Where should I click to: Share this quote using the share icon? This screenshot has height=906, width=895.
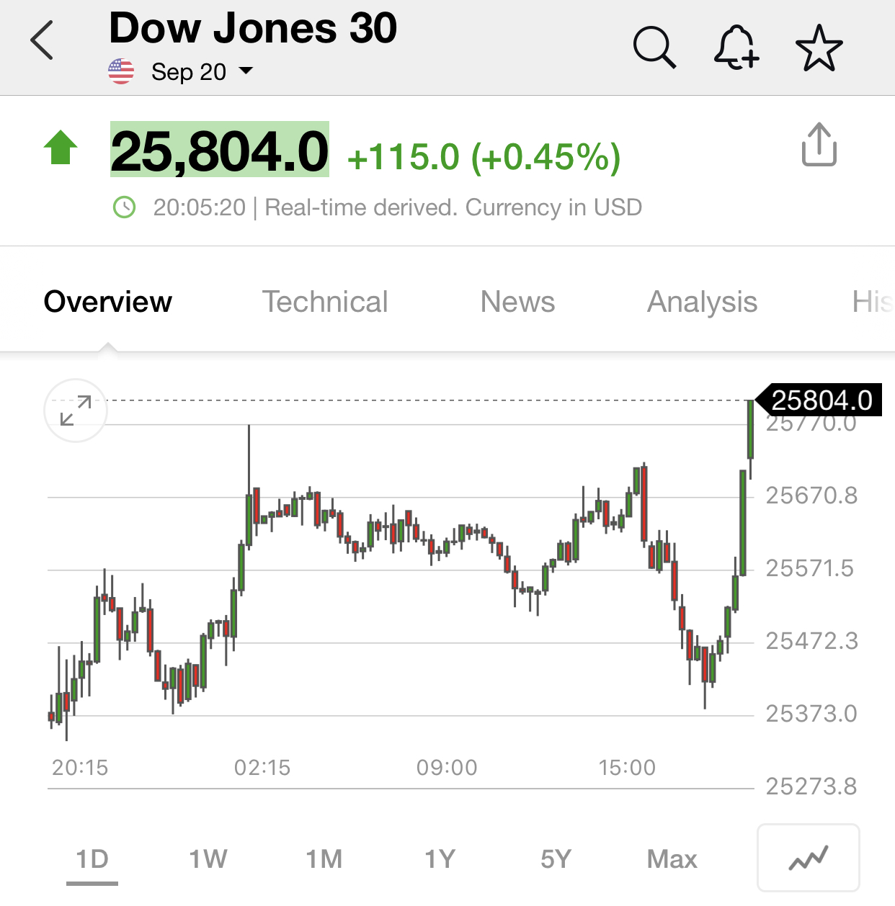[819, 145]
